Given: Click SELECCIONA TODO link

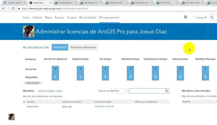Looking at the screenshot, I should (50, 91).
